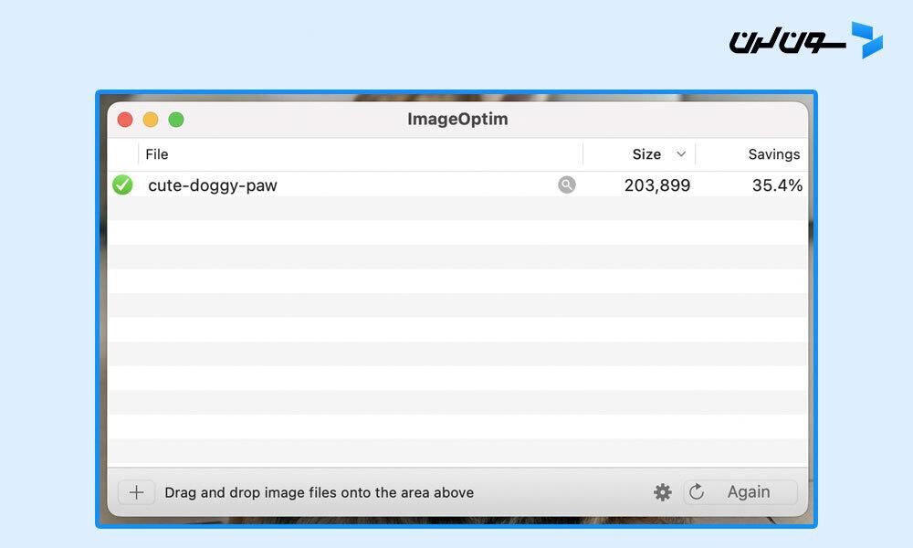This screenshot has height=548, width=913.
Task: Click the Again button to re-optimize
Action: (740, 492)
